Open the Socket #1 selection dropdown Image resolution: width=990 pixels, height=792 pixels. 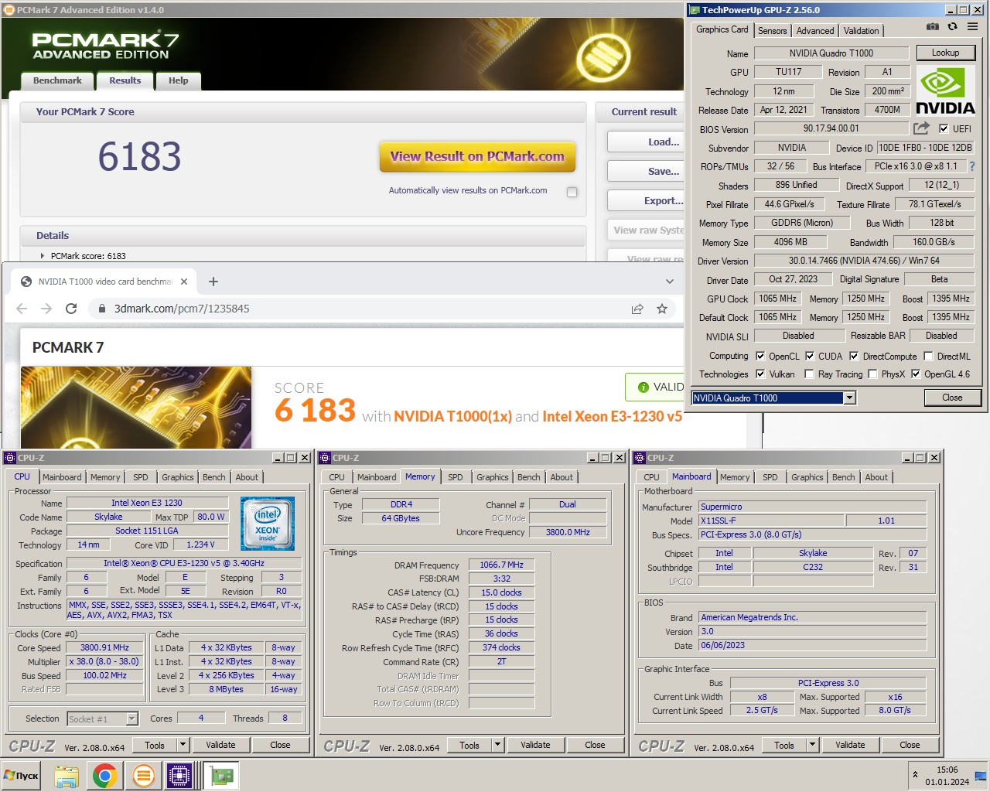pyautogui.click(x=131, y=719)
